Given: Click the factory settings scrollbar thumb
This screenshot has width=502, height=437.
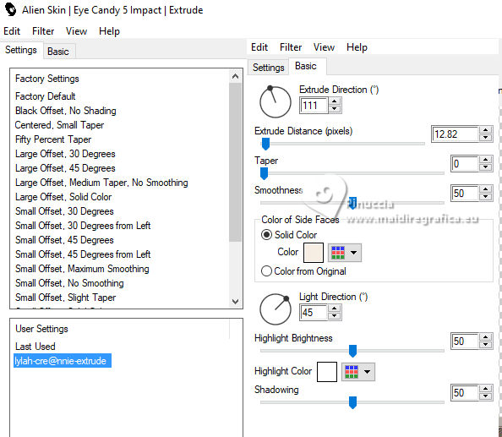Looking at the screenshot, I should [x=235, y=162].
